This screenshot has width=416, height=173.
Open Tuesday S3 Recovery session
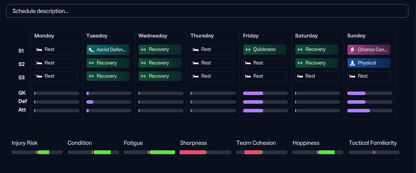tap(108, 76)
